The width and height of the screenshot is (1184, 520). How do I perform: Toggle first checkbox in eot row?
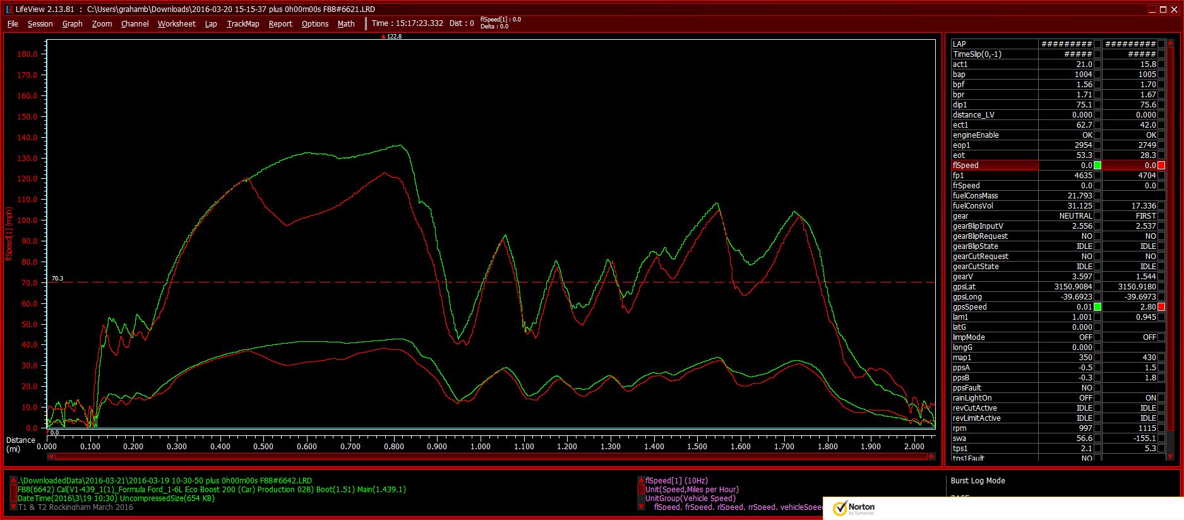1097,155
